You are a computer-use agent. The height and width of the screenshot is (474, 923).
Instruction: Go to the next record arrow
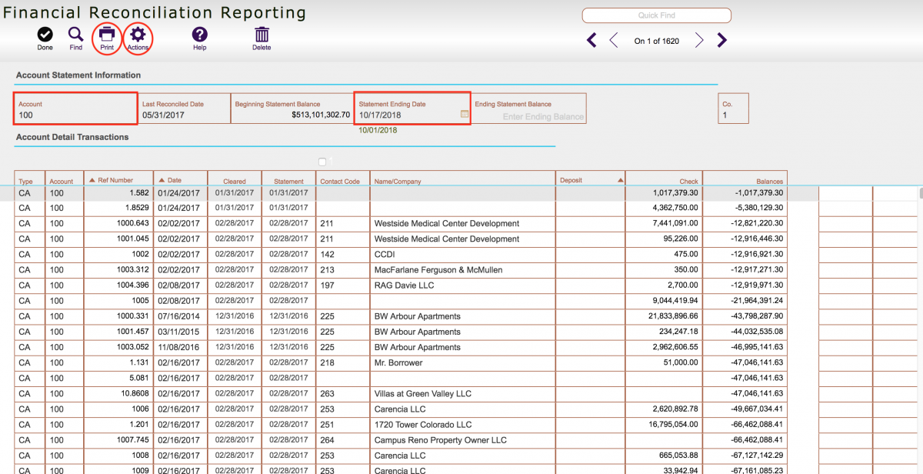(x=698, y=40)
